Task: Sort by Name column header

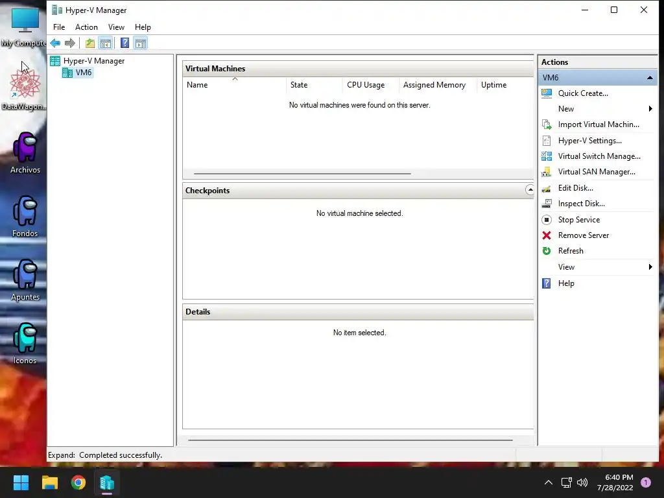Action: [x=235, y=85]
